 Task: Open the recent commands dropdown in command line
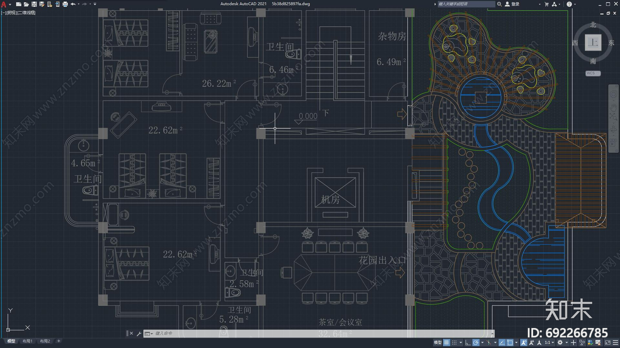click(x=148, y=333)
